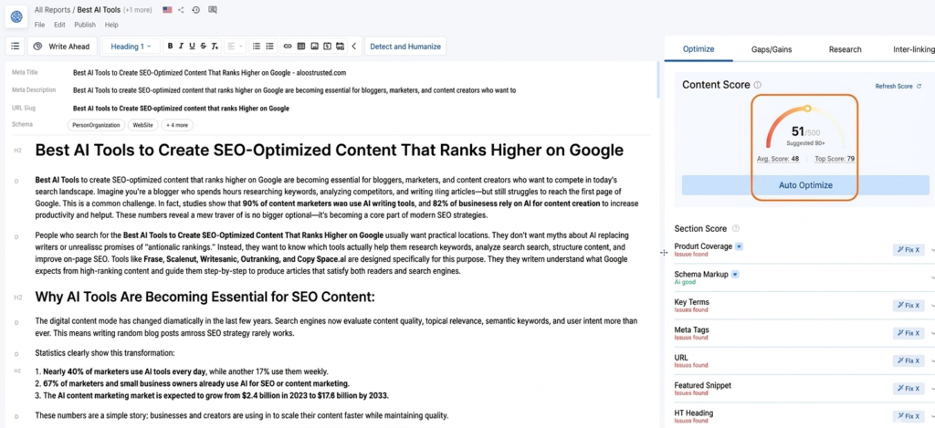The image size is (935, 428).
Task: Click Fix X for Key Terms
Action: (x=909, y=305)
